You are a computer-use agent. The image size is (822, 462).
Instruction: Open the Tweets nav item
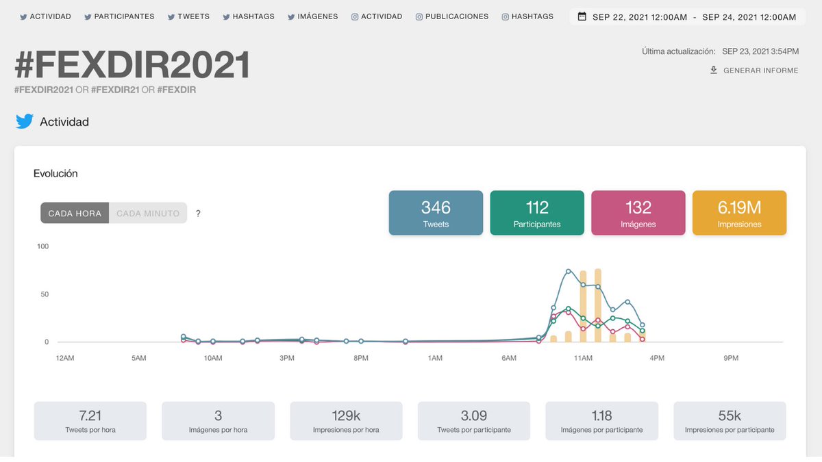[188, 16]
